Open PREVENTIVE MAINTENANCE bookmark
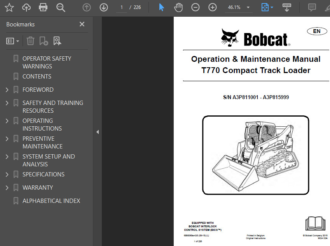The height and width of the screenshot is (246, 330). coord(42,143)
